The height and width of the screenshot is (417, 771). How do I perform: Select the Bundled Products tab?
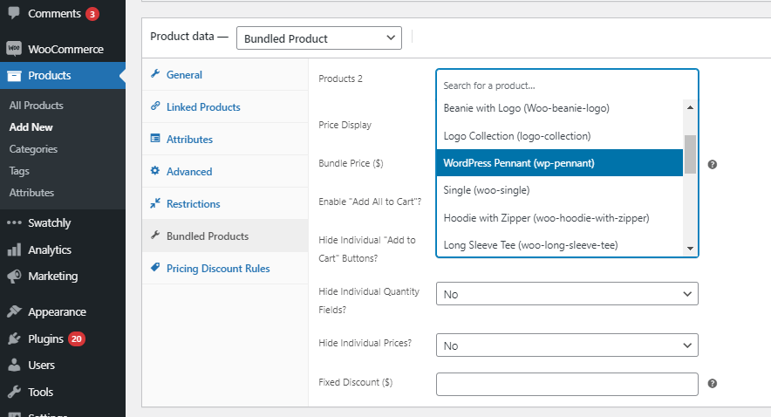[x=225, y=236]
